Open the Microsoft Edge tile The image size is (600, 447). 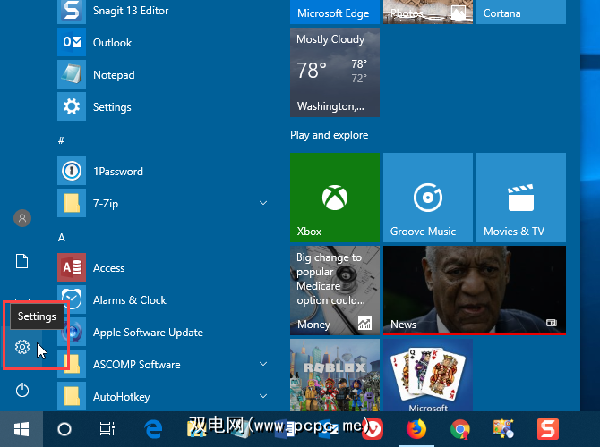335,12
